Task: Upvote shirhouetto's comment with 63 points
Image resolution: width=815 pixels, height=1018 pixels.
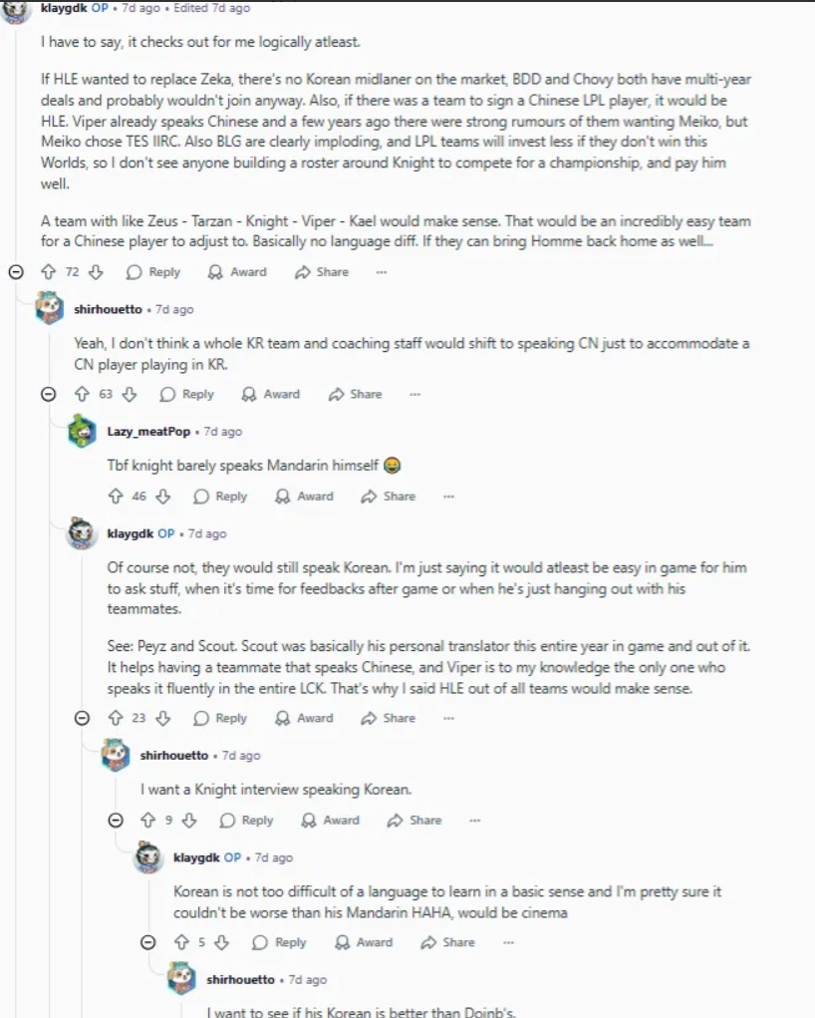Action: 81,395
